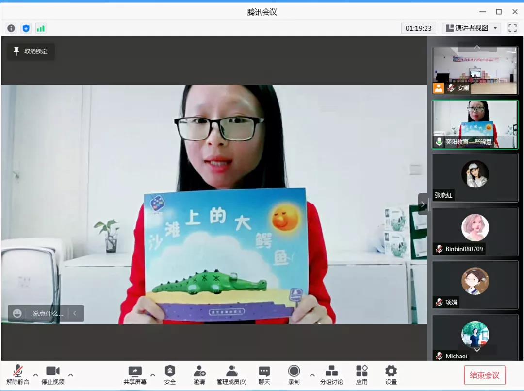Select 项娟 participant tile
Viewport: 524px width, 391px height.
[475, 285]
